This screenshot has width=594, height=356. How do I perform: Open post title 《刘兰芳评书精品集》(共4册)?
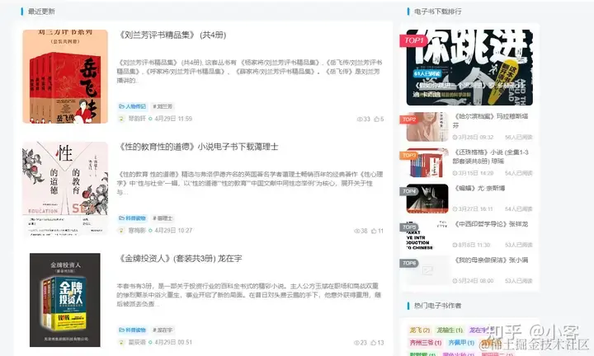click(172, 35)
